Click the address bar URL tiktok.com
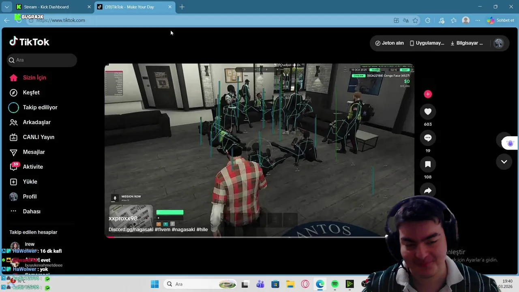 (61, 20)
